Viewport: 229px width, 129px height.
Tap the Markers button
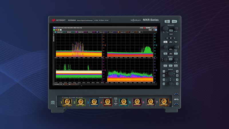[x=170, y=59]
